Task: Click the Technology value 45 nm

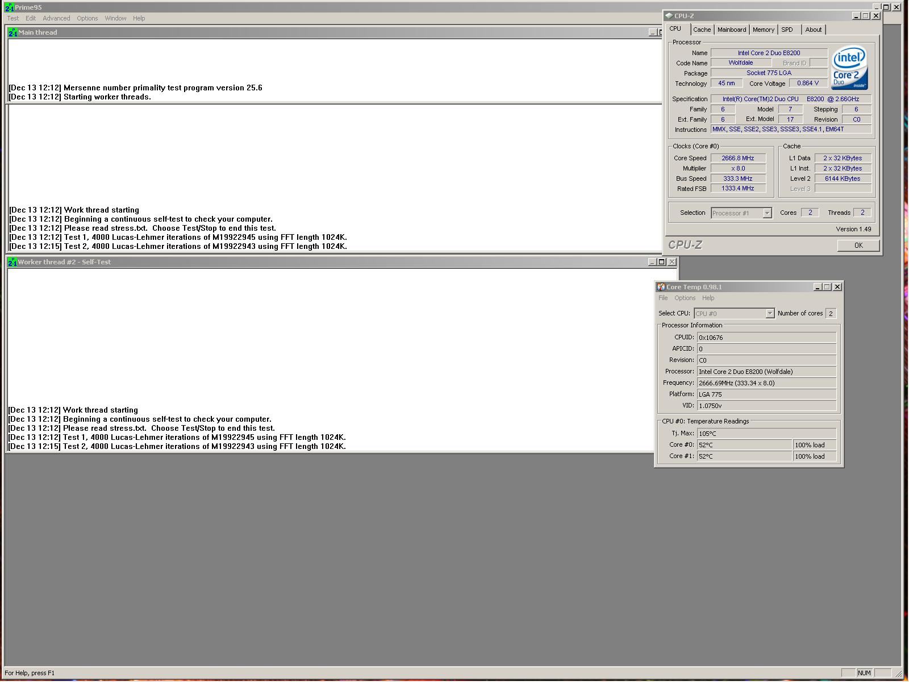Action: (727, 84)
